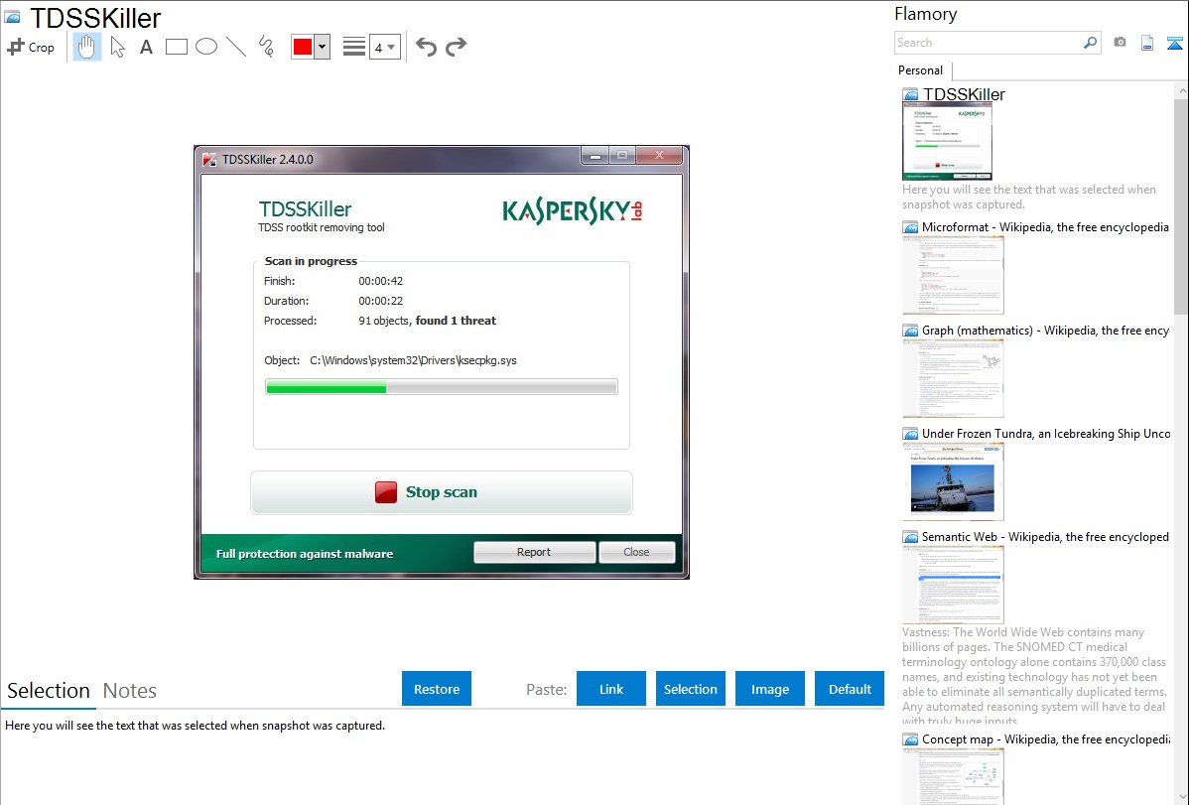Viewport: 1189px width, 805px height.
Task: Choose the freehand scribble tool
Action: 266,47
